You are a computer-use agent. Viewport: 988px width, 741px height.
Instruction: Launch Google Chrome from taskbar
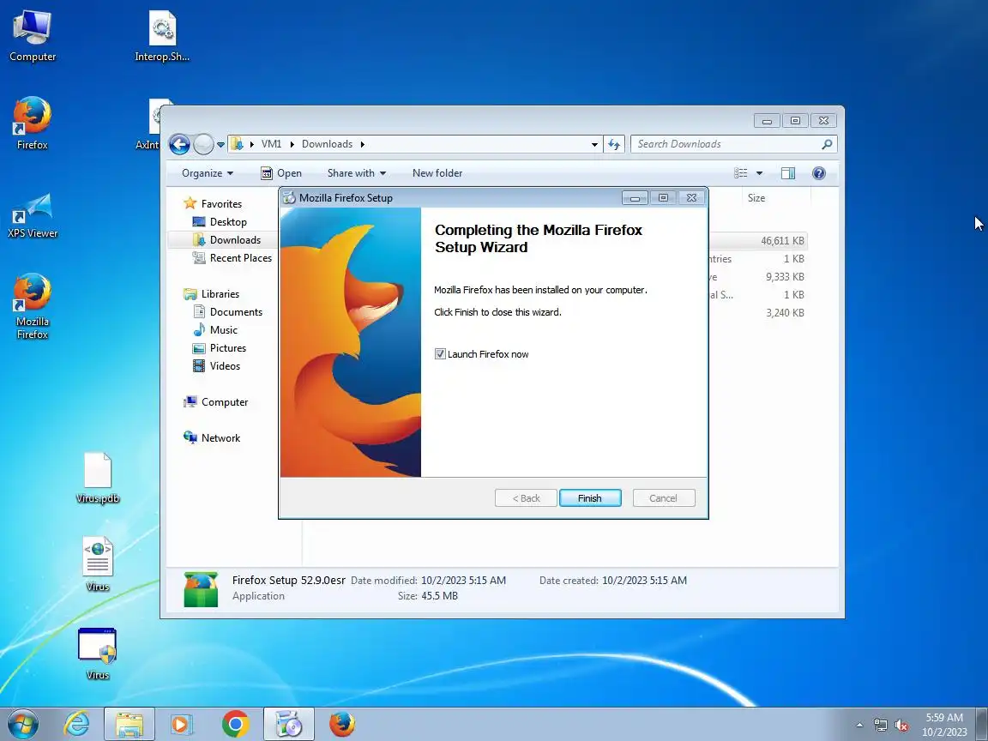(x=236, y=724)
